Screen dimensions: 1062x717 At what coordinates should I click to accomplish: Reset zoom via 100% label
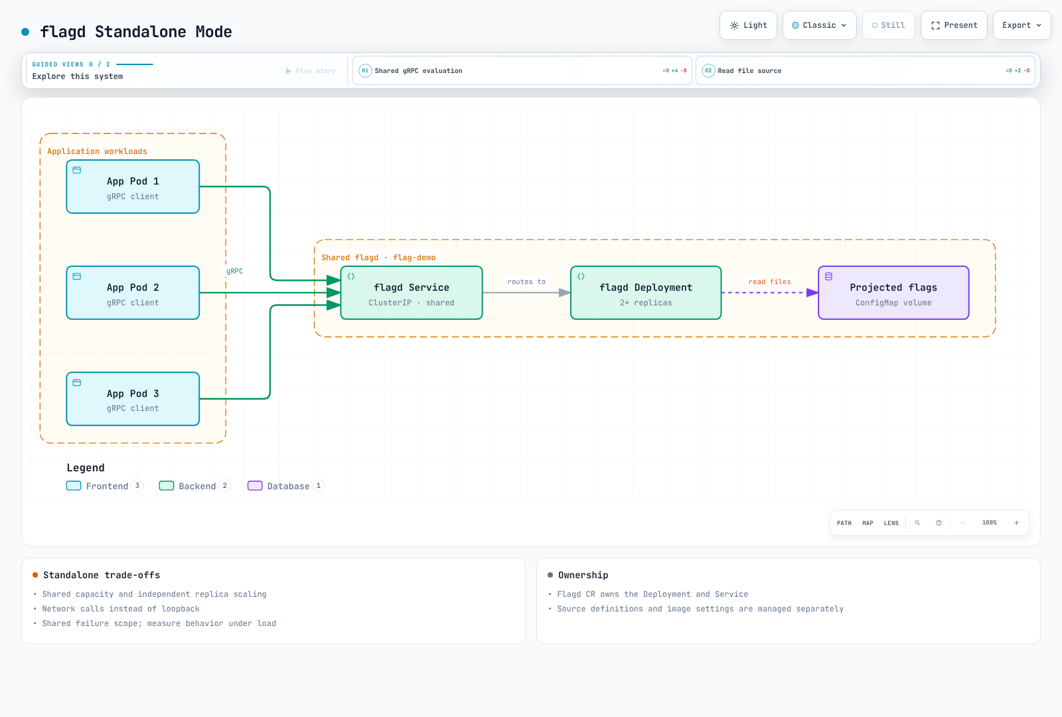coord(990,523)
